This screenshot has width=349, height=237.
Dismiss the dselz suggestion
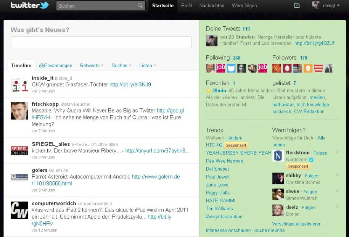pos(337,207)
